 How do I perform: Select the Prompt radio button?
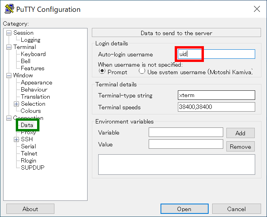[x=102, y=71]
